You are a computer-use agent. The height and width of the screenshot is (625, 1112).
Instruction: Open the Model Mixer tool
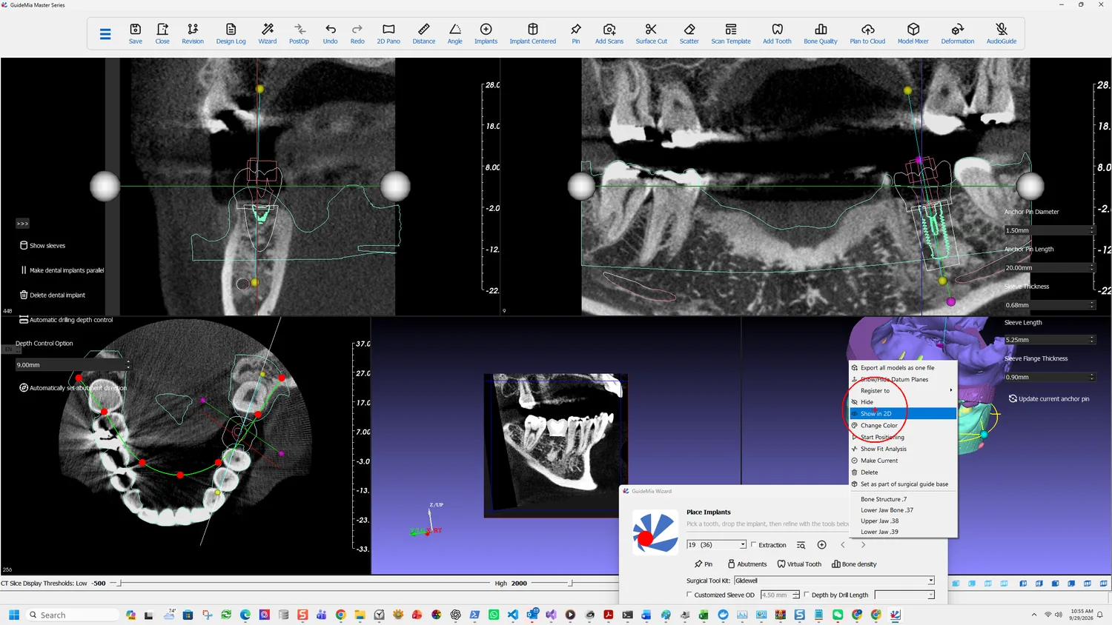click(913, 33)
